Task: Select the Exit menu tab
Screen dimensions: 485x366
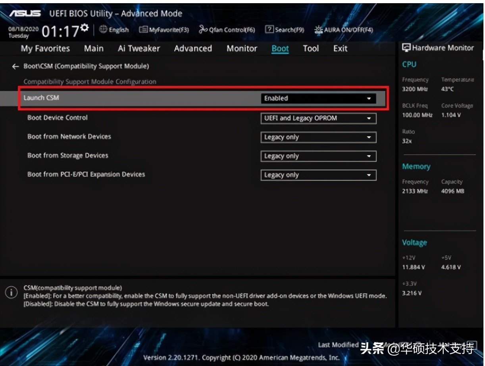Action: click(x=340, y=49)
